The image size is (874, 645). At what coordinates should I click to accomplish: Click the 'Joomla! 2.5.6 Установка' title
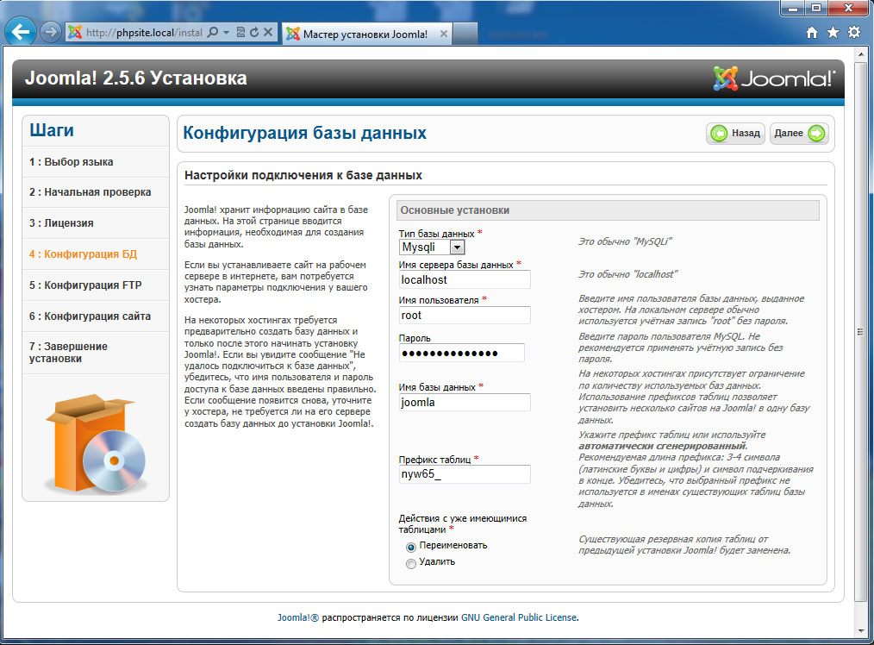pos(135,78)
